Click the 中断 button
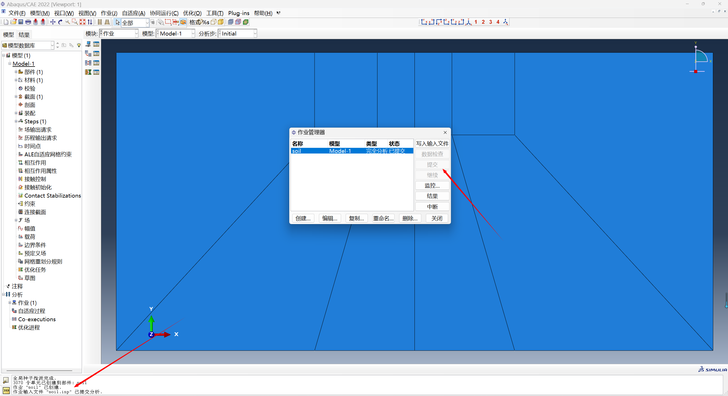Screen dimensions: 728x396 point(432,207)
